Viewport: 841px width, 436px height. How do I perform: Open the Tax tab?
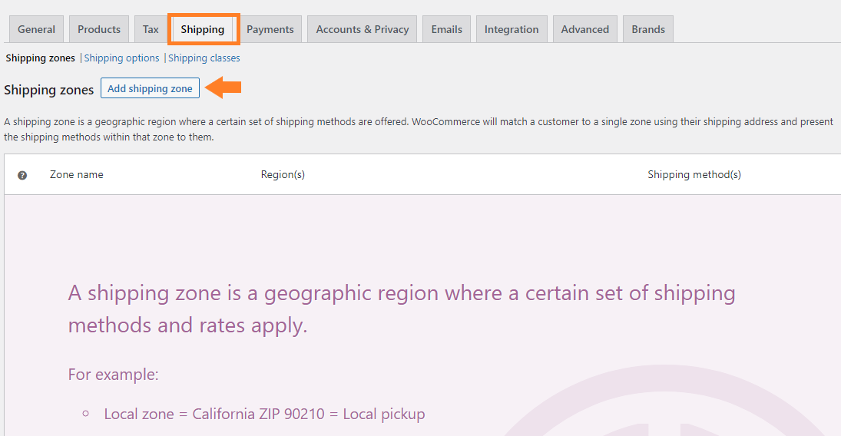coord(151,29)
